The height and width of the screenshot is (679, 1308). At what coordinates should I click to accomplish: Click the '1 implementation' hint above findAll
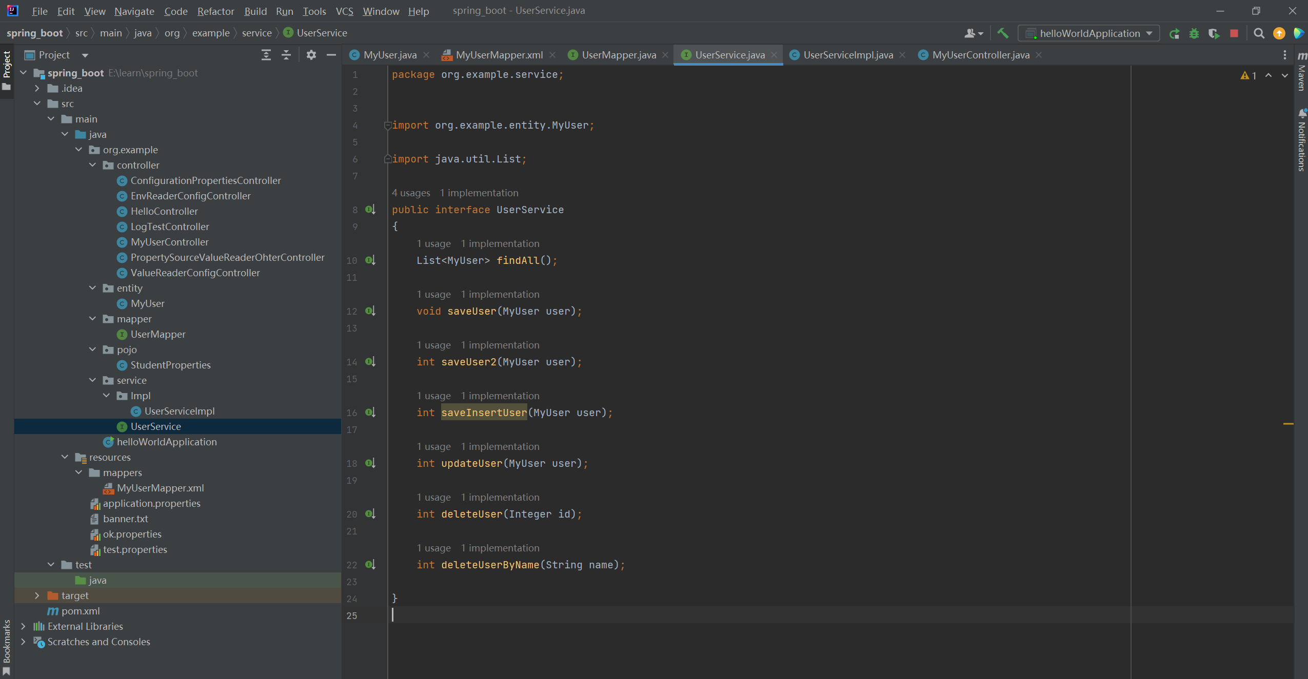[500, 243]
